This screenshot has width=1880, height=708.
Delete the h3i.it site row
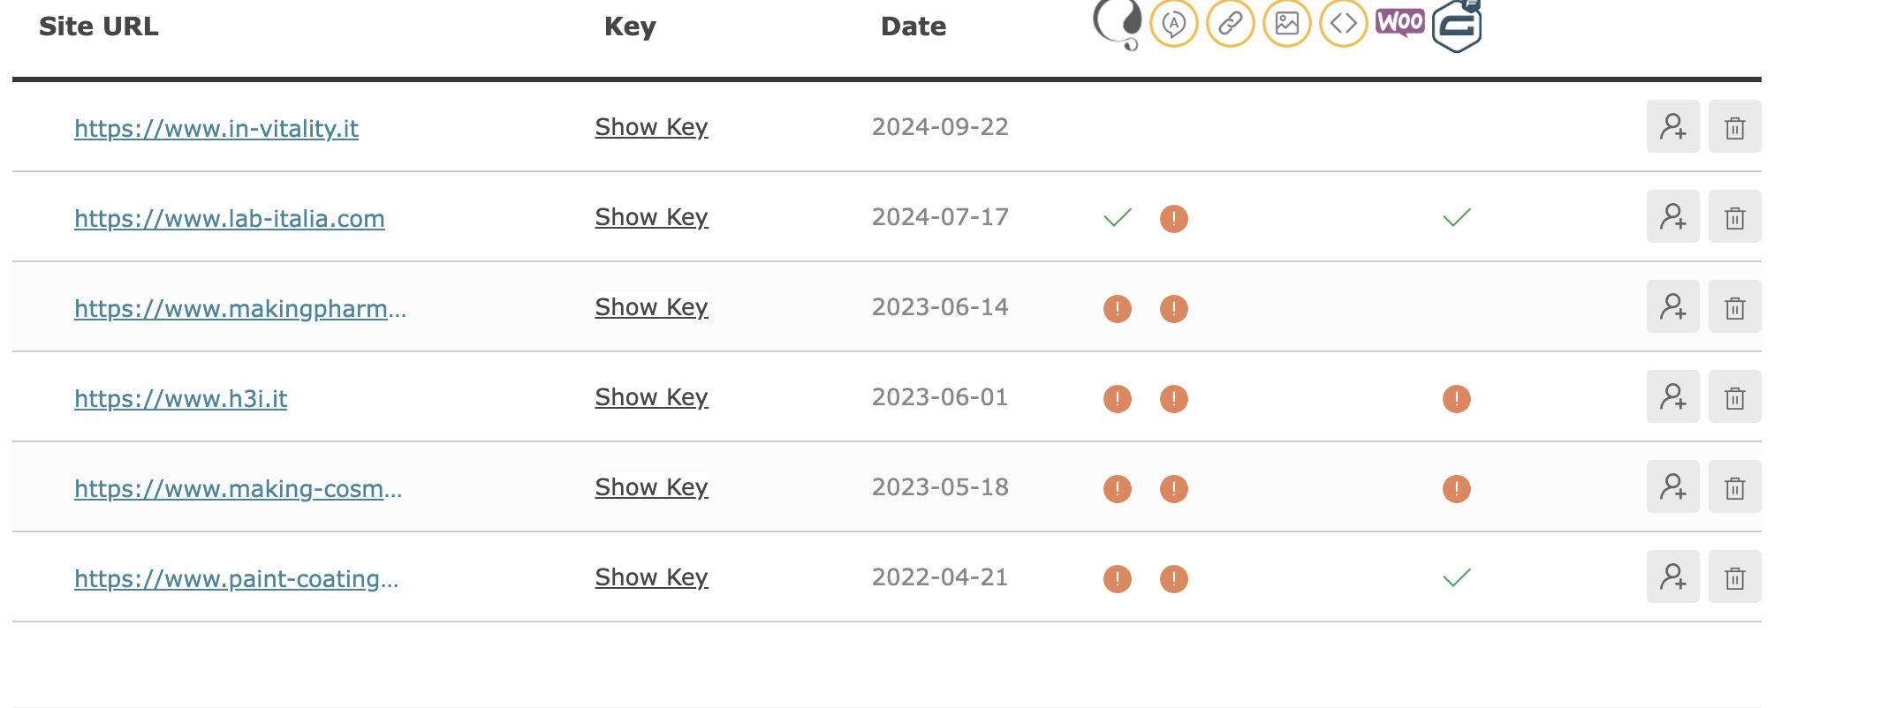click(x=1735, y=397)
